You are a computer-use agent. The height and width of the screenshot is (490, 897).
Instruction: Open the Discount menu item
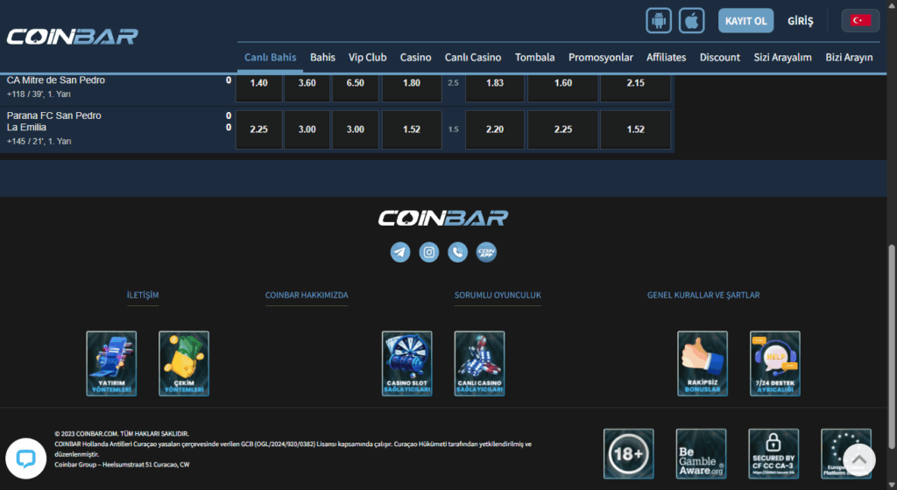720,57
